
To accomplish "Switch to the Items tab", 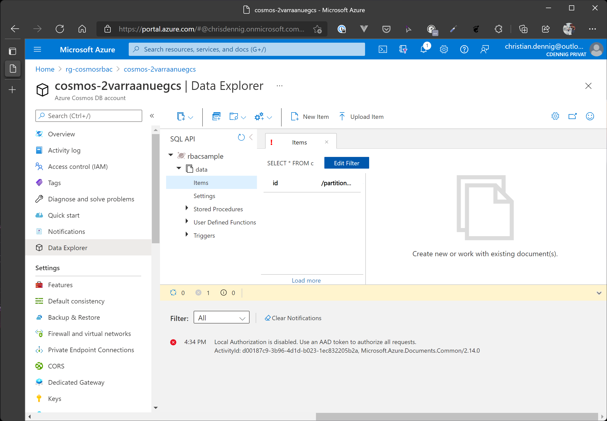I will point(299,142).
